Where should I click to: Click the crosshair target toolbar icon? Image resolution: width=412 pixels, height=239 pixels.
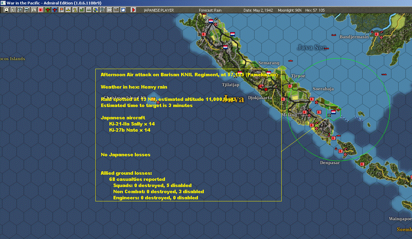click(102, 10)
